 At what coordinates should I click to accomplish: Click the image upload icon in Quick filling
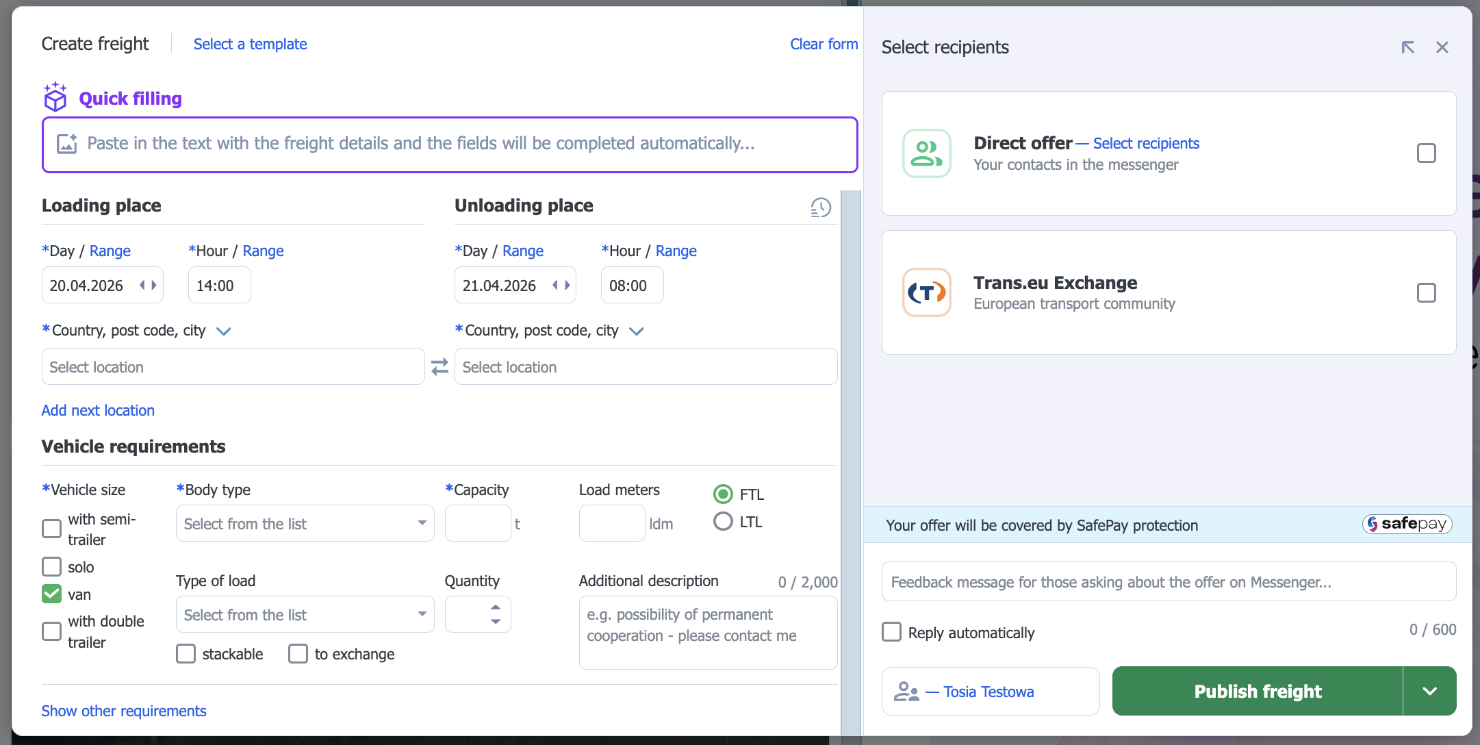point(66,144)
